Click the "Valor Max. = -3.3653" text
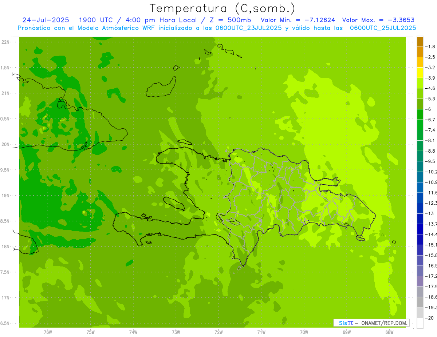437x337 pixels. click(x=378, y=20)
